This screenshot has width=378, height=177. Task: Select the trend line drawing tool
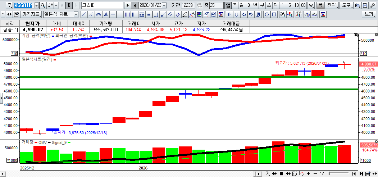coord(84,14)
